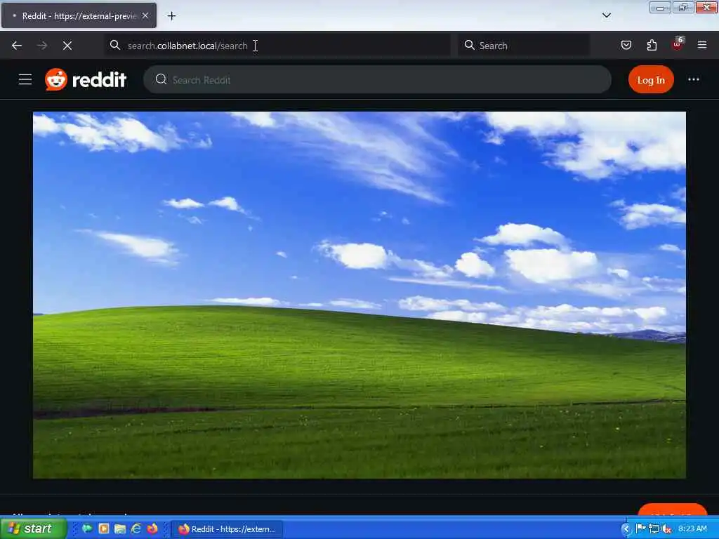Open the Windows start menu
Image resolution: width=719 pixels, height=539 pixels.
33,528
